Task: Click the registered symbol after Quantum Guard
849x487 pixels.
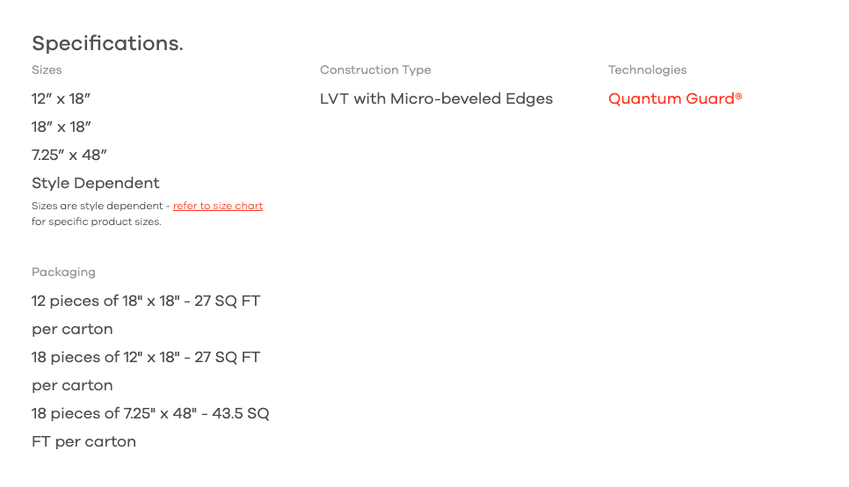Action: (739, 96)
